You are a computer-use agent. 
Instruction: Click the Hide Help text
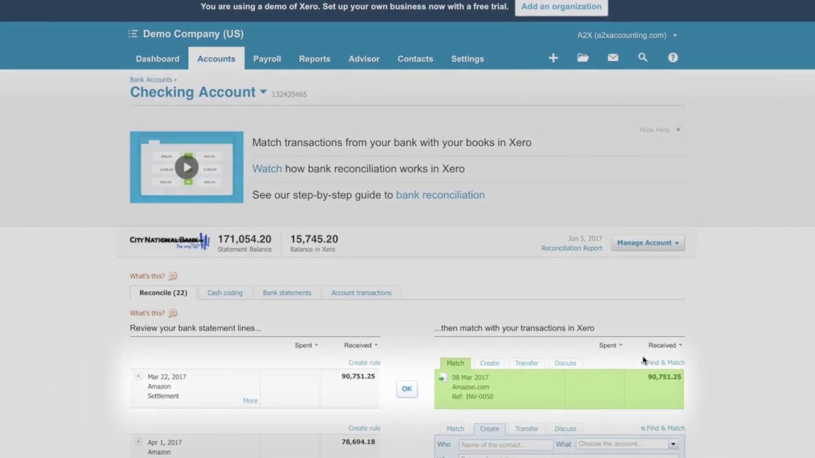655,130
